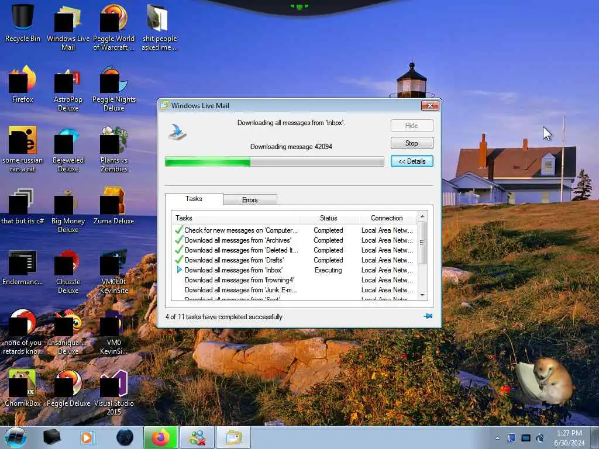
Task: Click the Windows Live Mail taskbar button
Action: pos(233,437)
